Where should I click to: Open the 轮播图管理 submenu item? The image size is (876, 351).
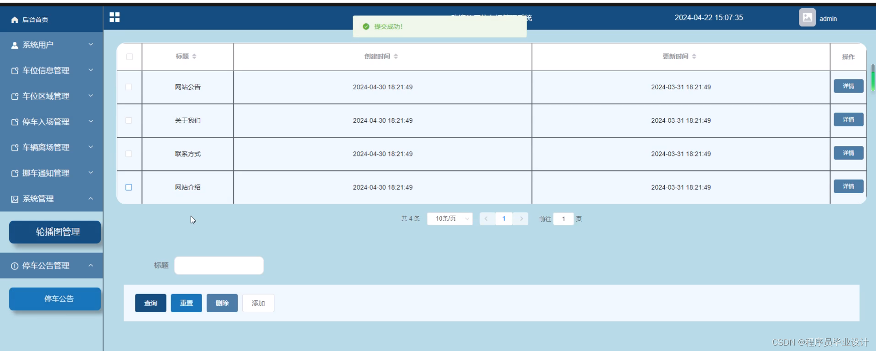55,232
